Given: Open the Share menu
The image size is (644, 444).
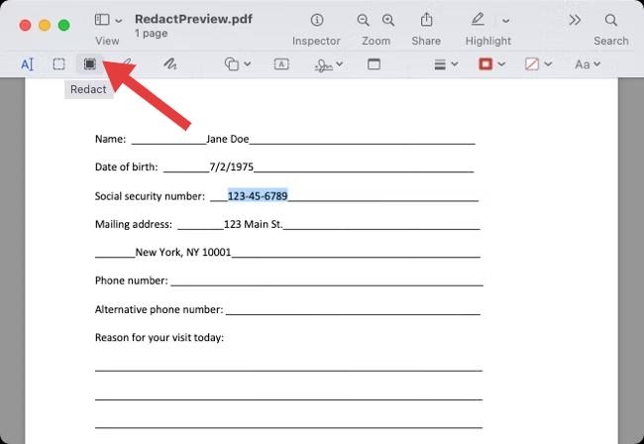Looking at the screenshot, I should [x=426, y=19].
